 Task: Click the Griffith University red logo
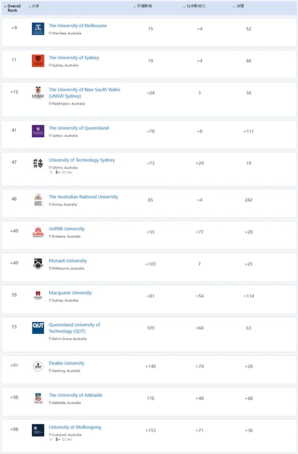click(x=38, y=232)
